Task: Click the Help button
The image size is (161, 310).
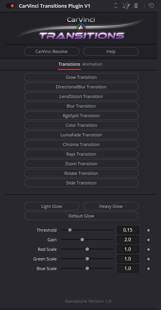Action: (111, 51)
